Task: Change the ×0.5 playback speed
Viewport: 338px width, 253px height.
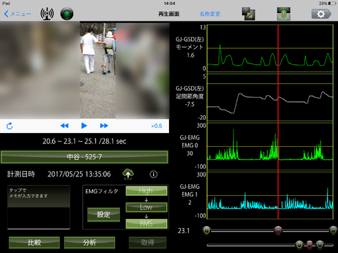Action: tap(157, 126)
